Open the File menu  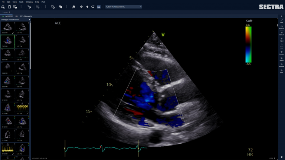point(3,2)
